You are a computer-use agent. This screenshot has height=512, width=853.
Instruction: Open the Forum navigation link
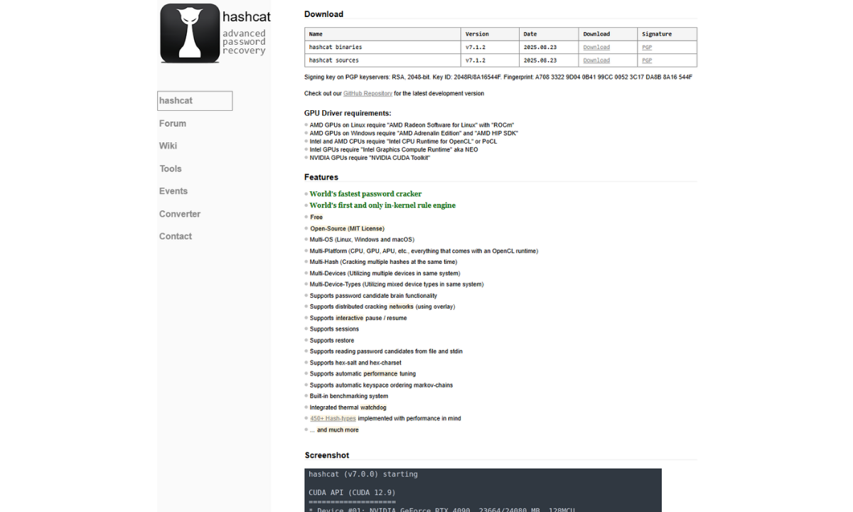point(173,123)
